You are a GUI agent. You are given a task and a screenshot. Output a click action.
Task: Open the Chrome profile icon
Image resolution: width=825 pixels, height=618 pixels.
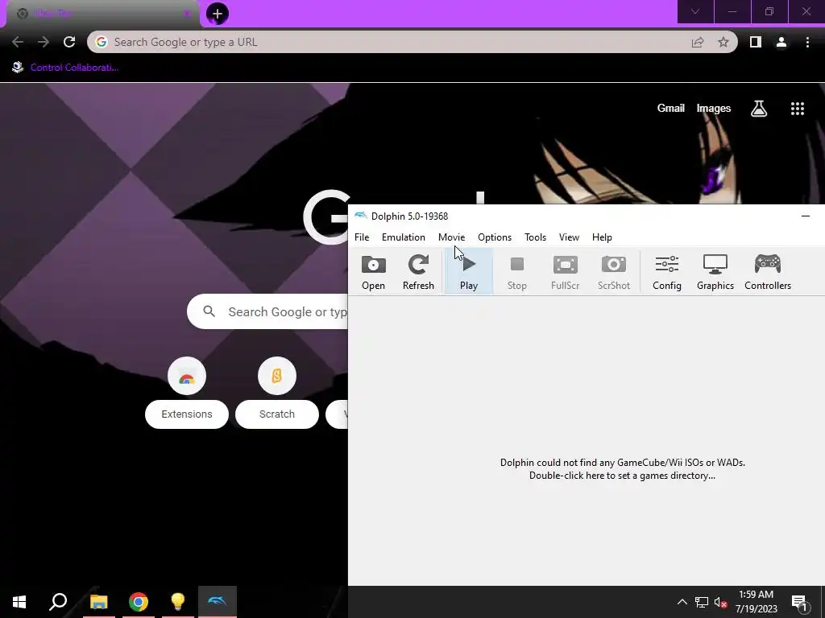tap(781, 42)
